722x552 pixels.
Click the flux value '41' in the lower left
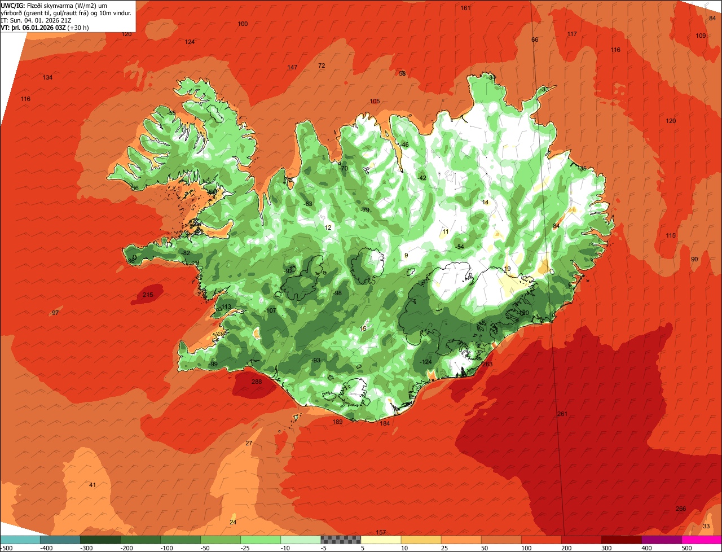tap(93, 485)
